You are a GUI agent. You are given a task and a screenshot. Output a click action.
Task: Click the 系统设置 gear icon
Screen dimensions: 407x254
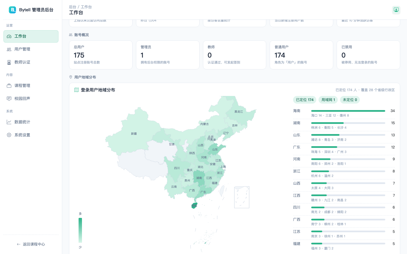pyautogui.click(x=9, y=135)
